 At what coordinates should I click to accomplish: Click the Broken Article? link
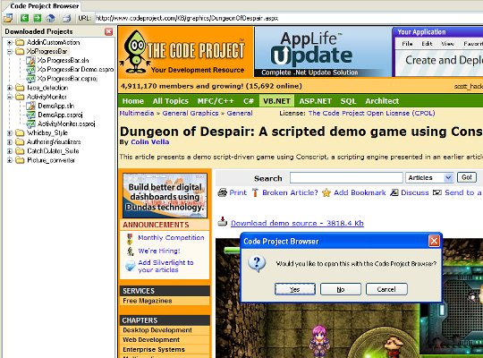290,192
